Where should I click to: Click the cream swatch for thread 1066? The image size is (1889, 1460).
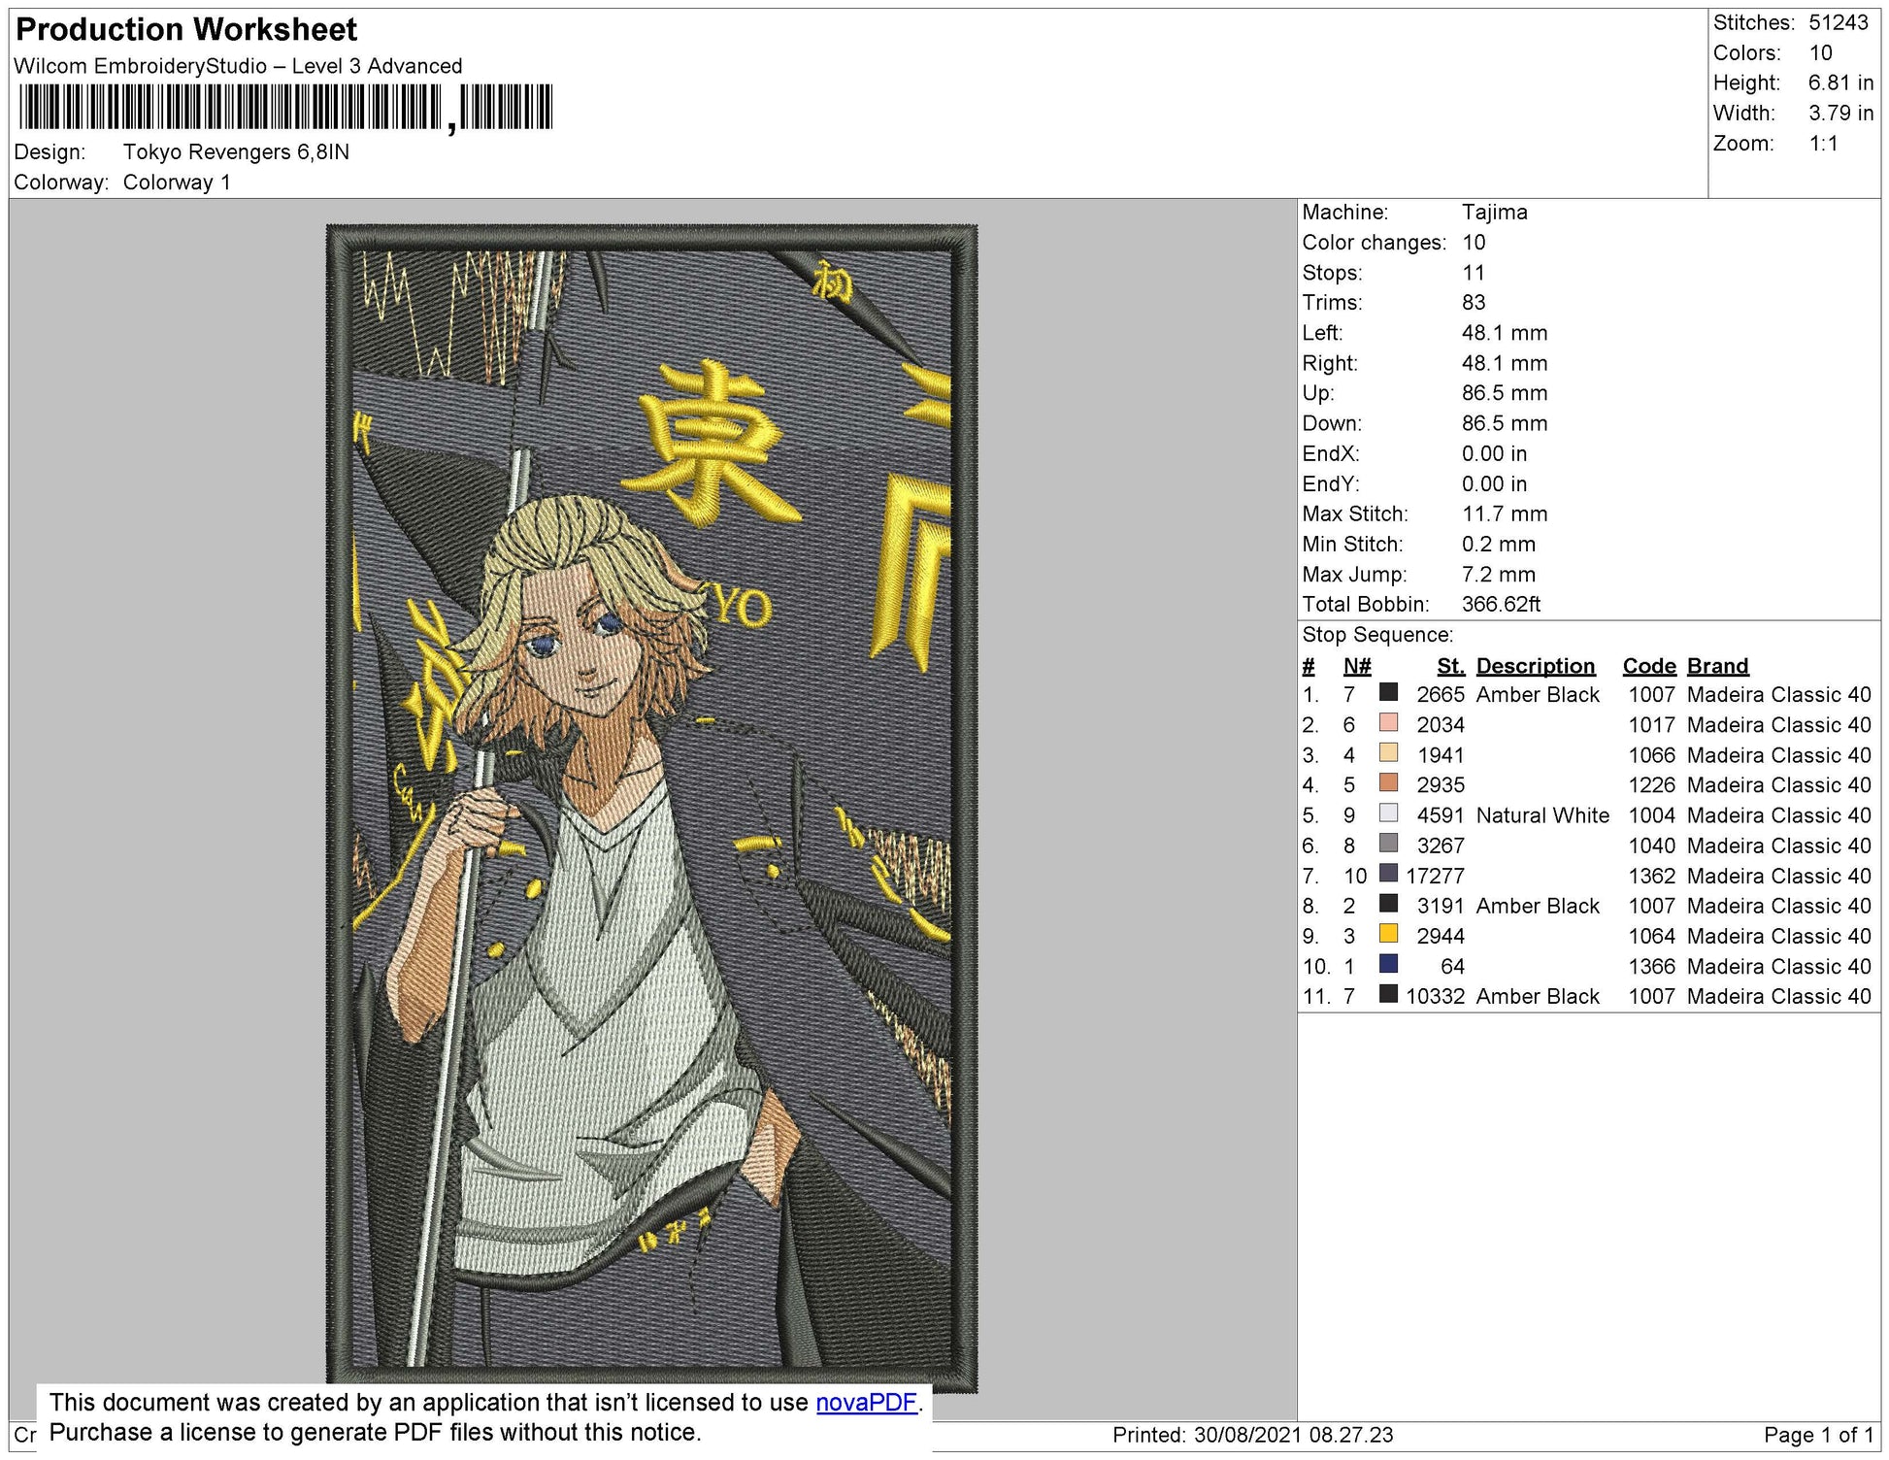(x=1389, y=752)
